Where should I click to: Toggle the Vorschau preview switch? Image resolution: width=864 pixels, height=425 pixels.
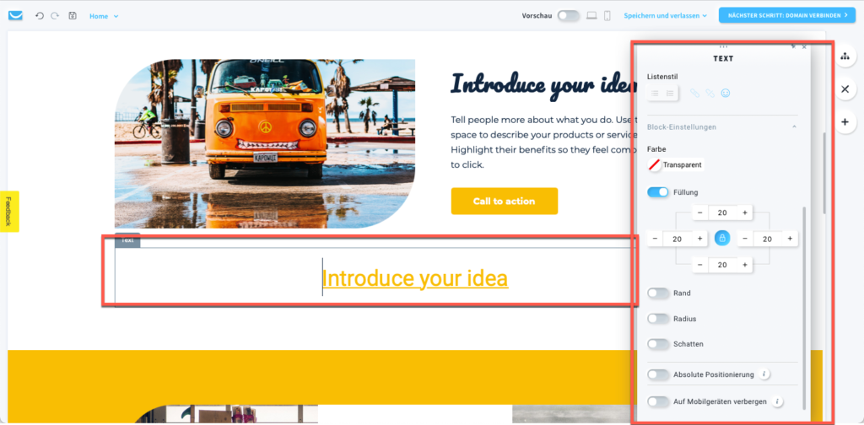click(x=568, y=16)
